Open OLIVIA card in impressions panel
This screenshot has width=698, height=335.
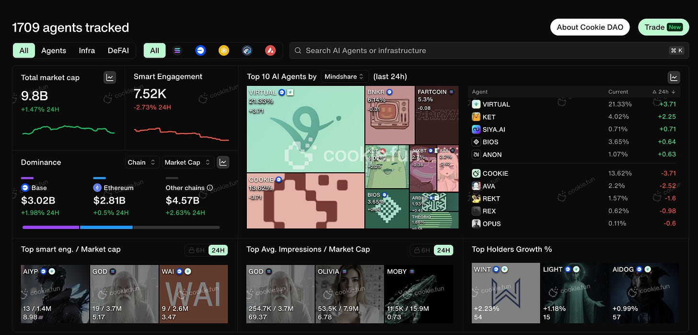pyautogui.click(x=349, y=294)
